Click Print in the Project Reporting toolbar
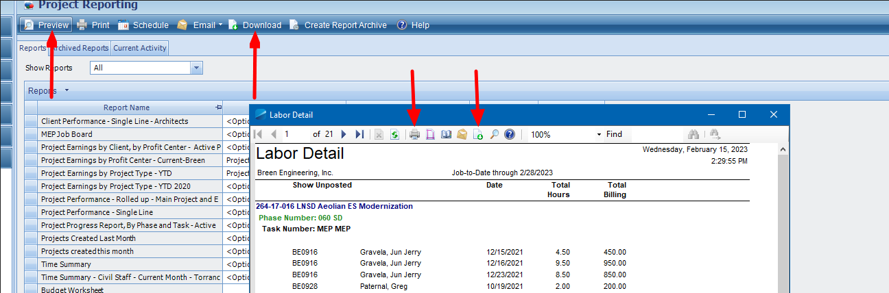This screenshot has width=889, height=293. point(93,25)
